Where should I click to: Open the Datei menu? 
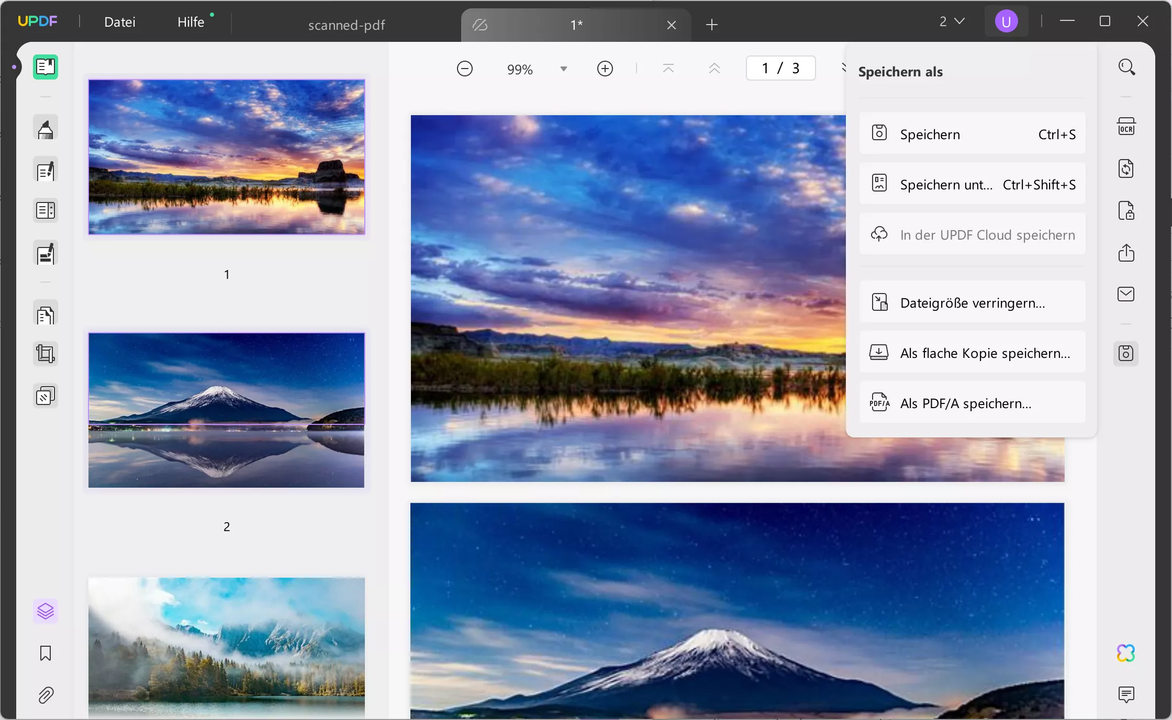[120, 22]
